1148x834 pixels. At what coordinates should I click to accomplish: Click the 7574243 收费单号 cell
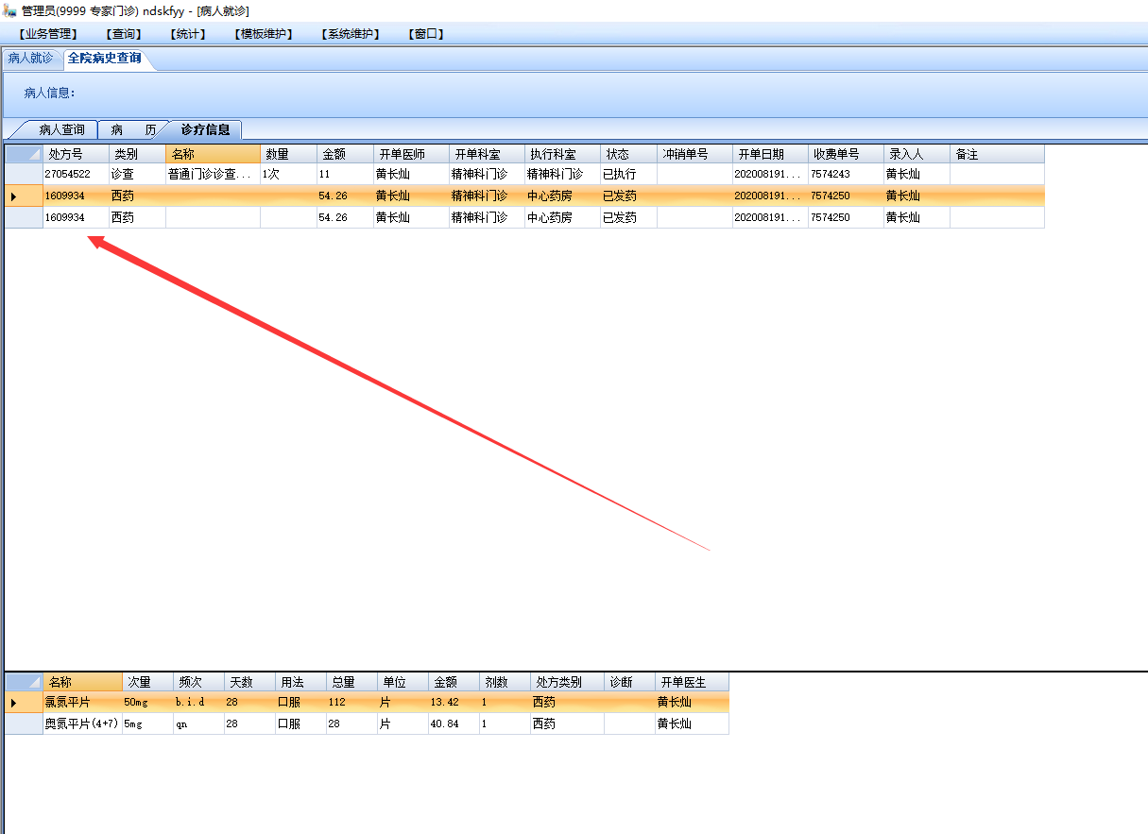click(x=846, y=175)
